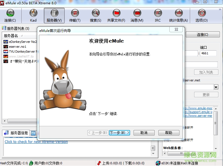The height and width of the screenshot is (166, 223).
Task: Select www.UseNeXT.to flag icon
Action: (6, 56)
